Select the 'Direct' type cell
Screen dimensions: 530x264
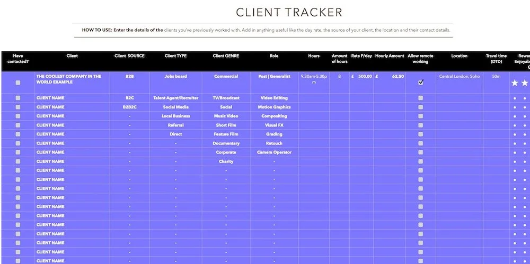(175, 134)
